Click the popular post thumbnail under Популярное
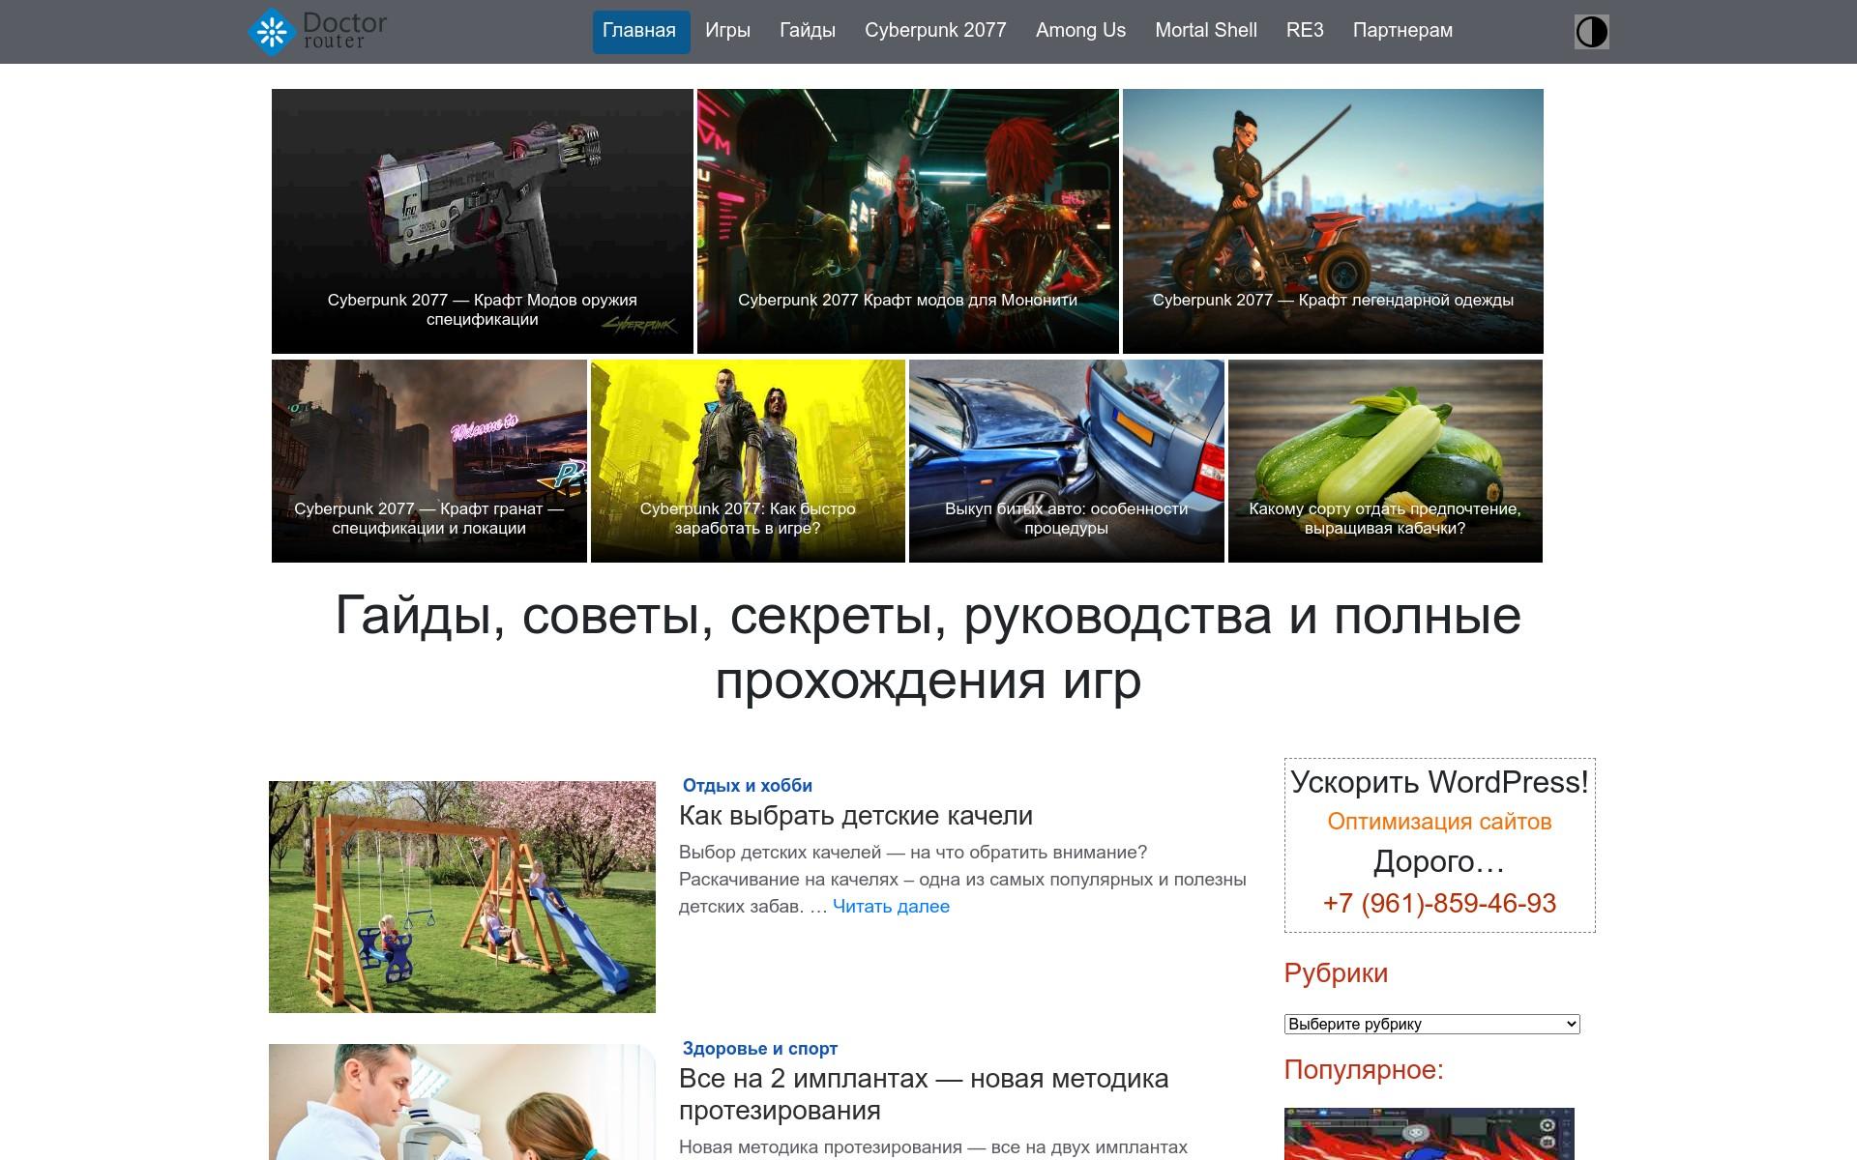This screenshot has width=1857, height=1160. tap(1430, 1134)
